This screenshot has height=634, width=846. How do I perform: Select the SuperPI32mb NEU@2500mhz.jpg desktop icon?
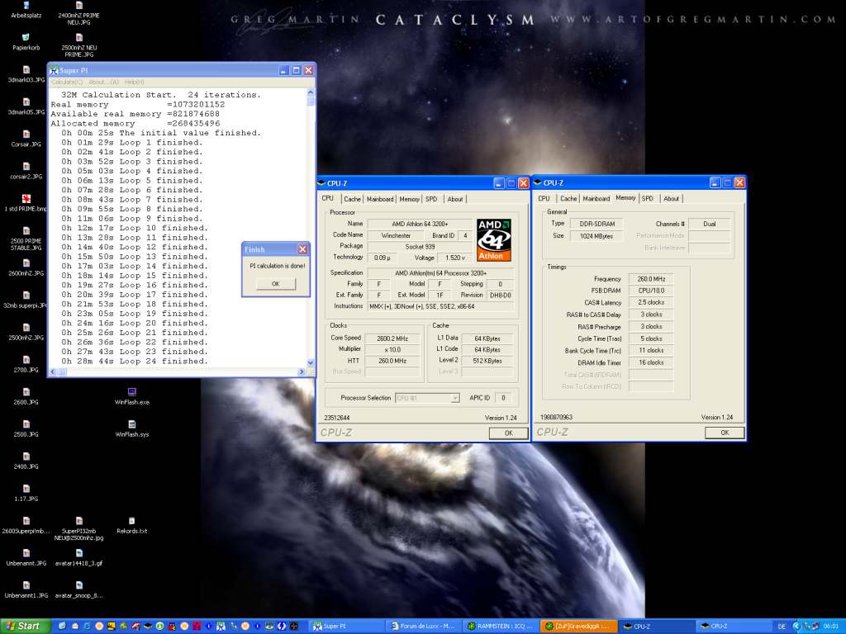point(78,529)
